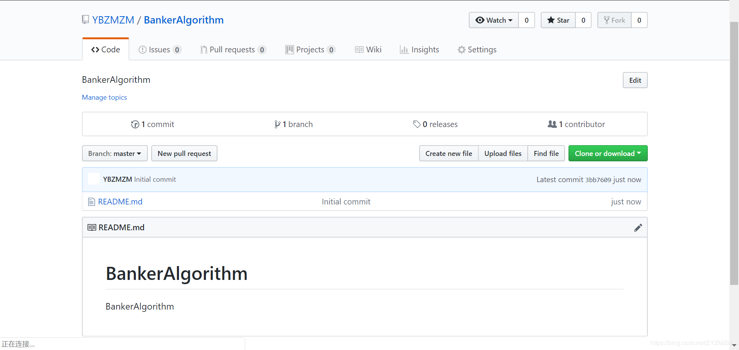
Task: Switch to the Code tab
Action: tap(105, 49)
